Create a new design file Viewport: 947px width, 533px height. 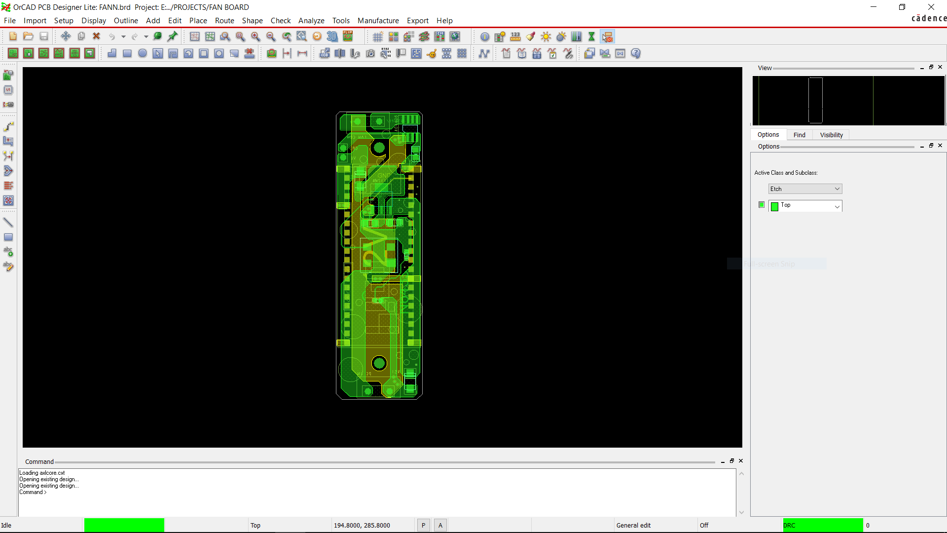(x=13, y=37)
